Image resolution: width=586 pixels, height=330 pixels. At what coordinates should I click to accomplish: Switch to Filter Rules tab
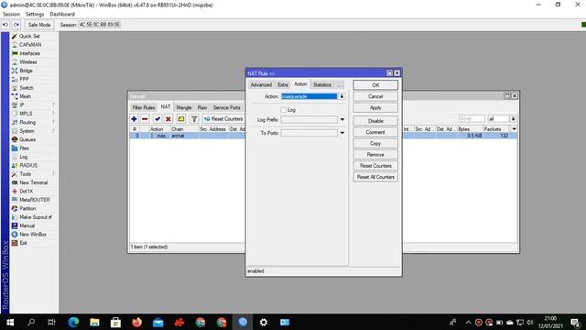[144, 107]
